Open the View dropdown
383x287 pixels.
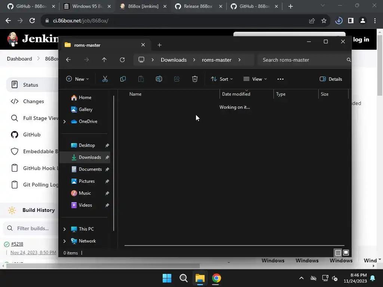point(255,79)
